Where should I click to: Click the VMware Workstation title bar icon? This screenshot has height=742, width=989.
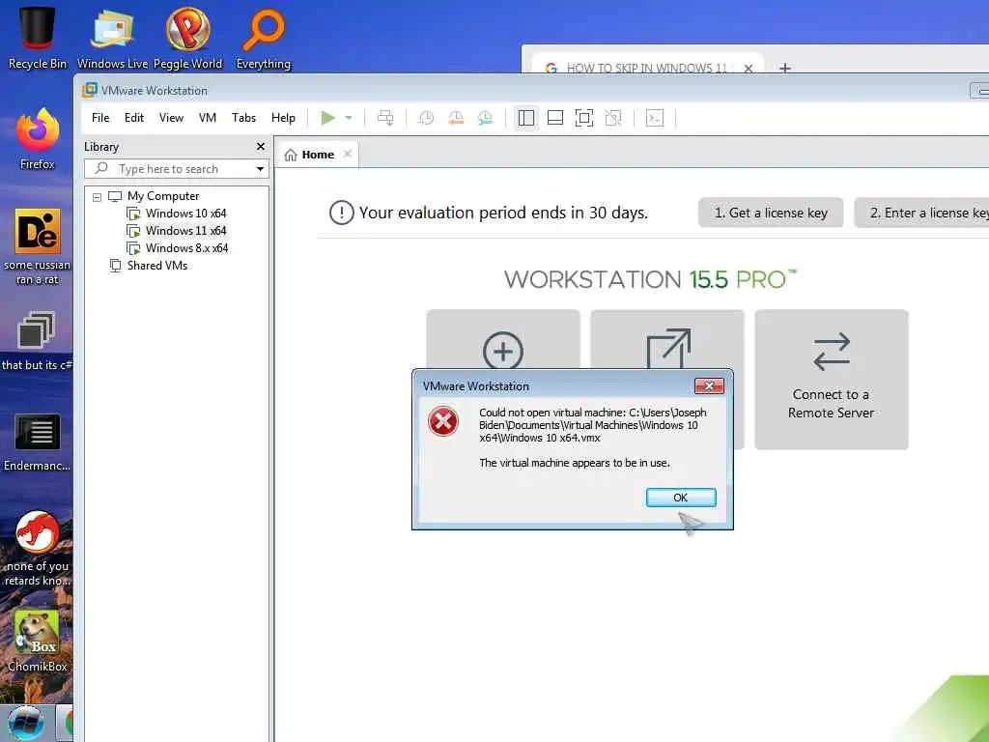tap(89, 90)
